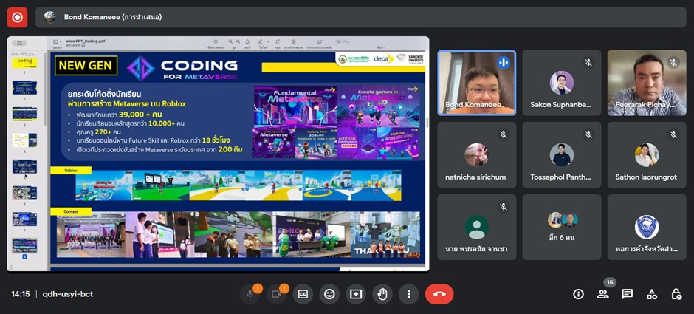The width and height of the screenshot is (694, 314).
Task: Open meeting details info icon
Action: [578, 294]
